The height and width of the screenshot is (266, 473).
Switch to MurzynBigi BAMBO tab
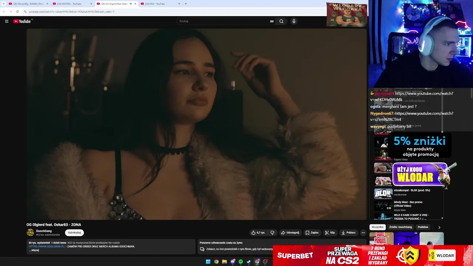point(28,4)
